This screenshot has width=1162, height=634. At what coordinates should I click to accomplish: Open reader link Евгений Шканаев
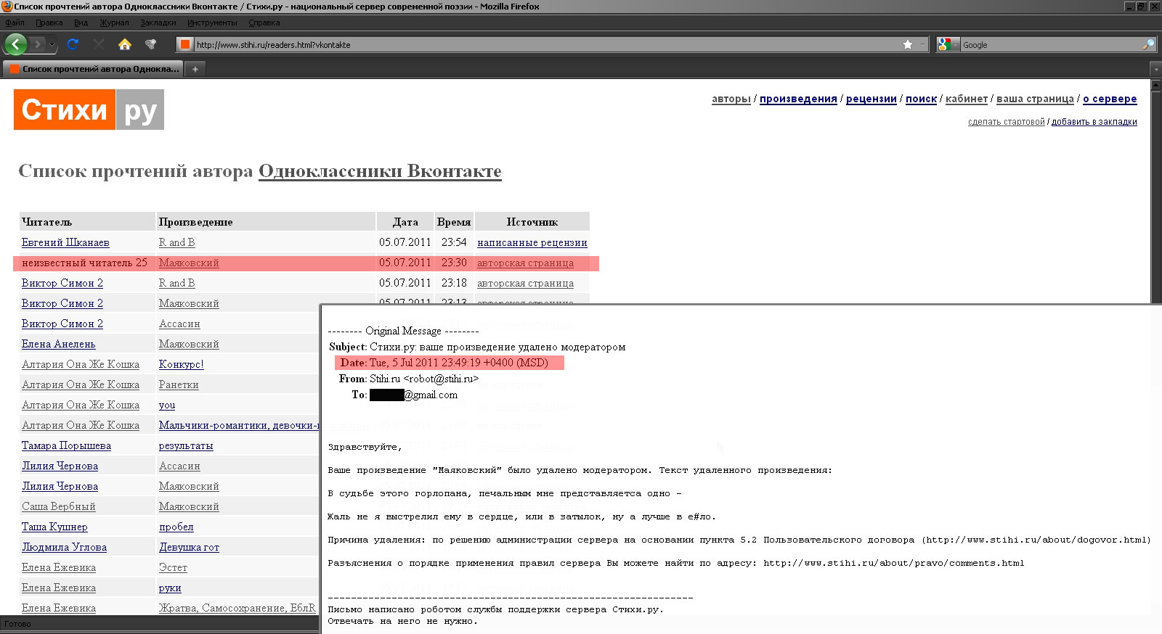pyautogui.click(x=65, y=242)
